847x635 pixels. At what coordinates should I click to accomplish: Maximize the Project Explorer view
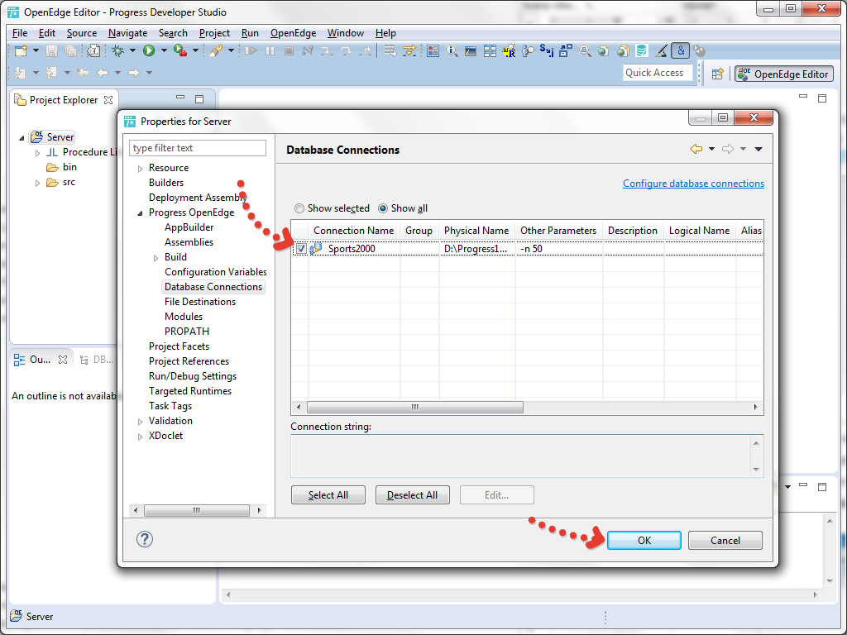click(199, 99)
